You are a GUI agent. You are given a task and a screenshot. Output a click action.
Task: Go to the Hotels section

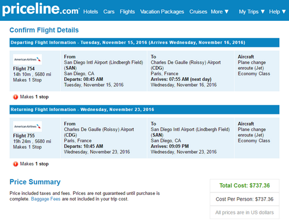pyautogui.click(x=90, y=12)
